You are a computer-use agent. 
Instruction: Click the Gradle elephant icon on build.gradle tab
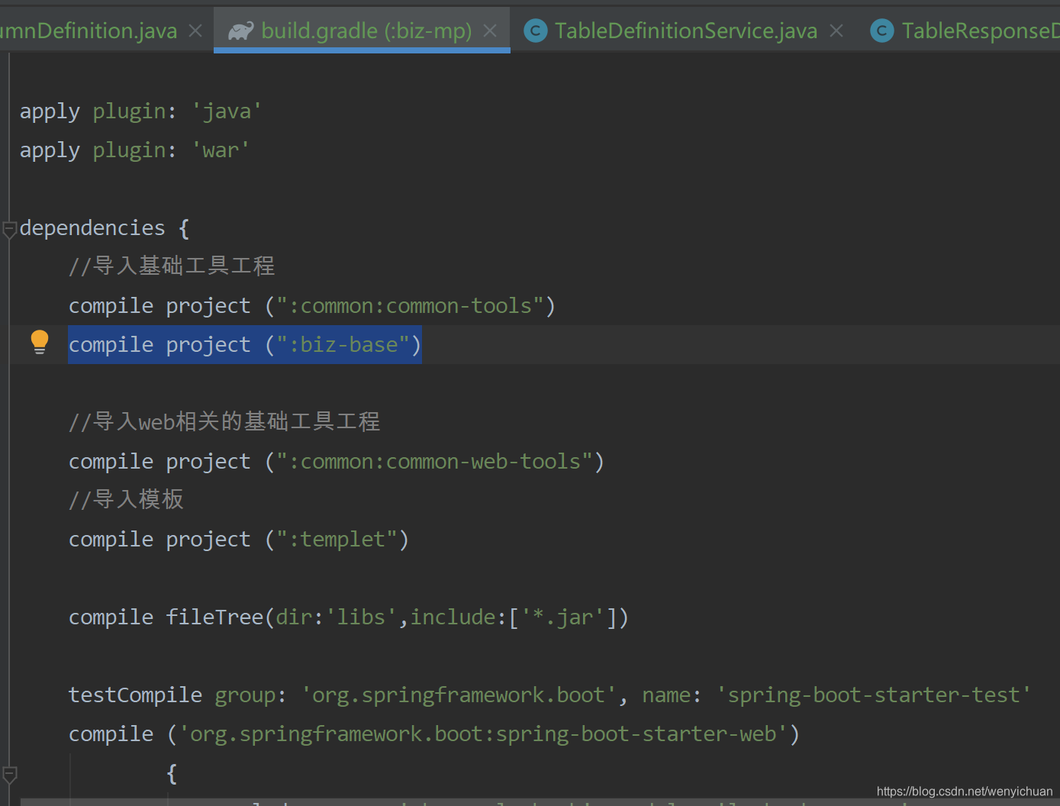(240, 31)
